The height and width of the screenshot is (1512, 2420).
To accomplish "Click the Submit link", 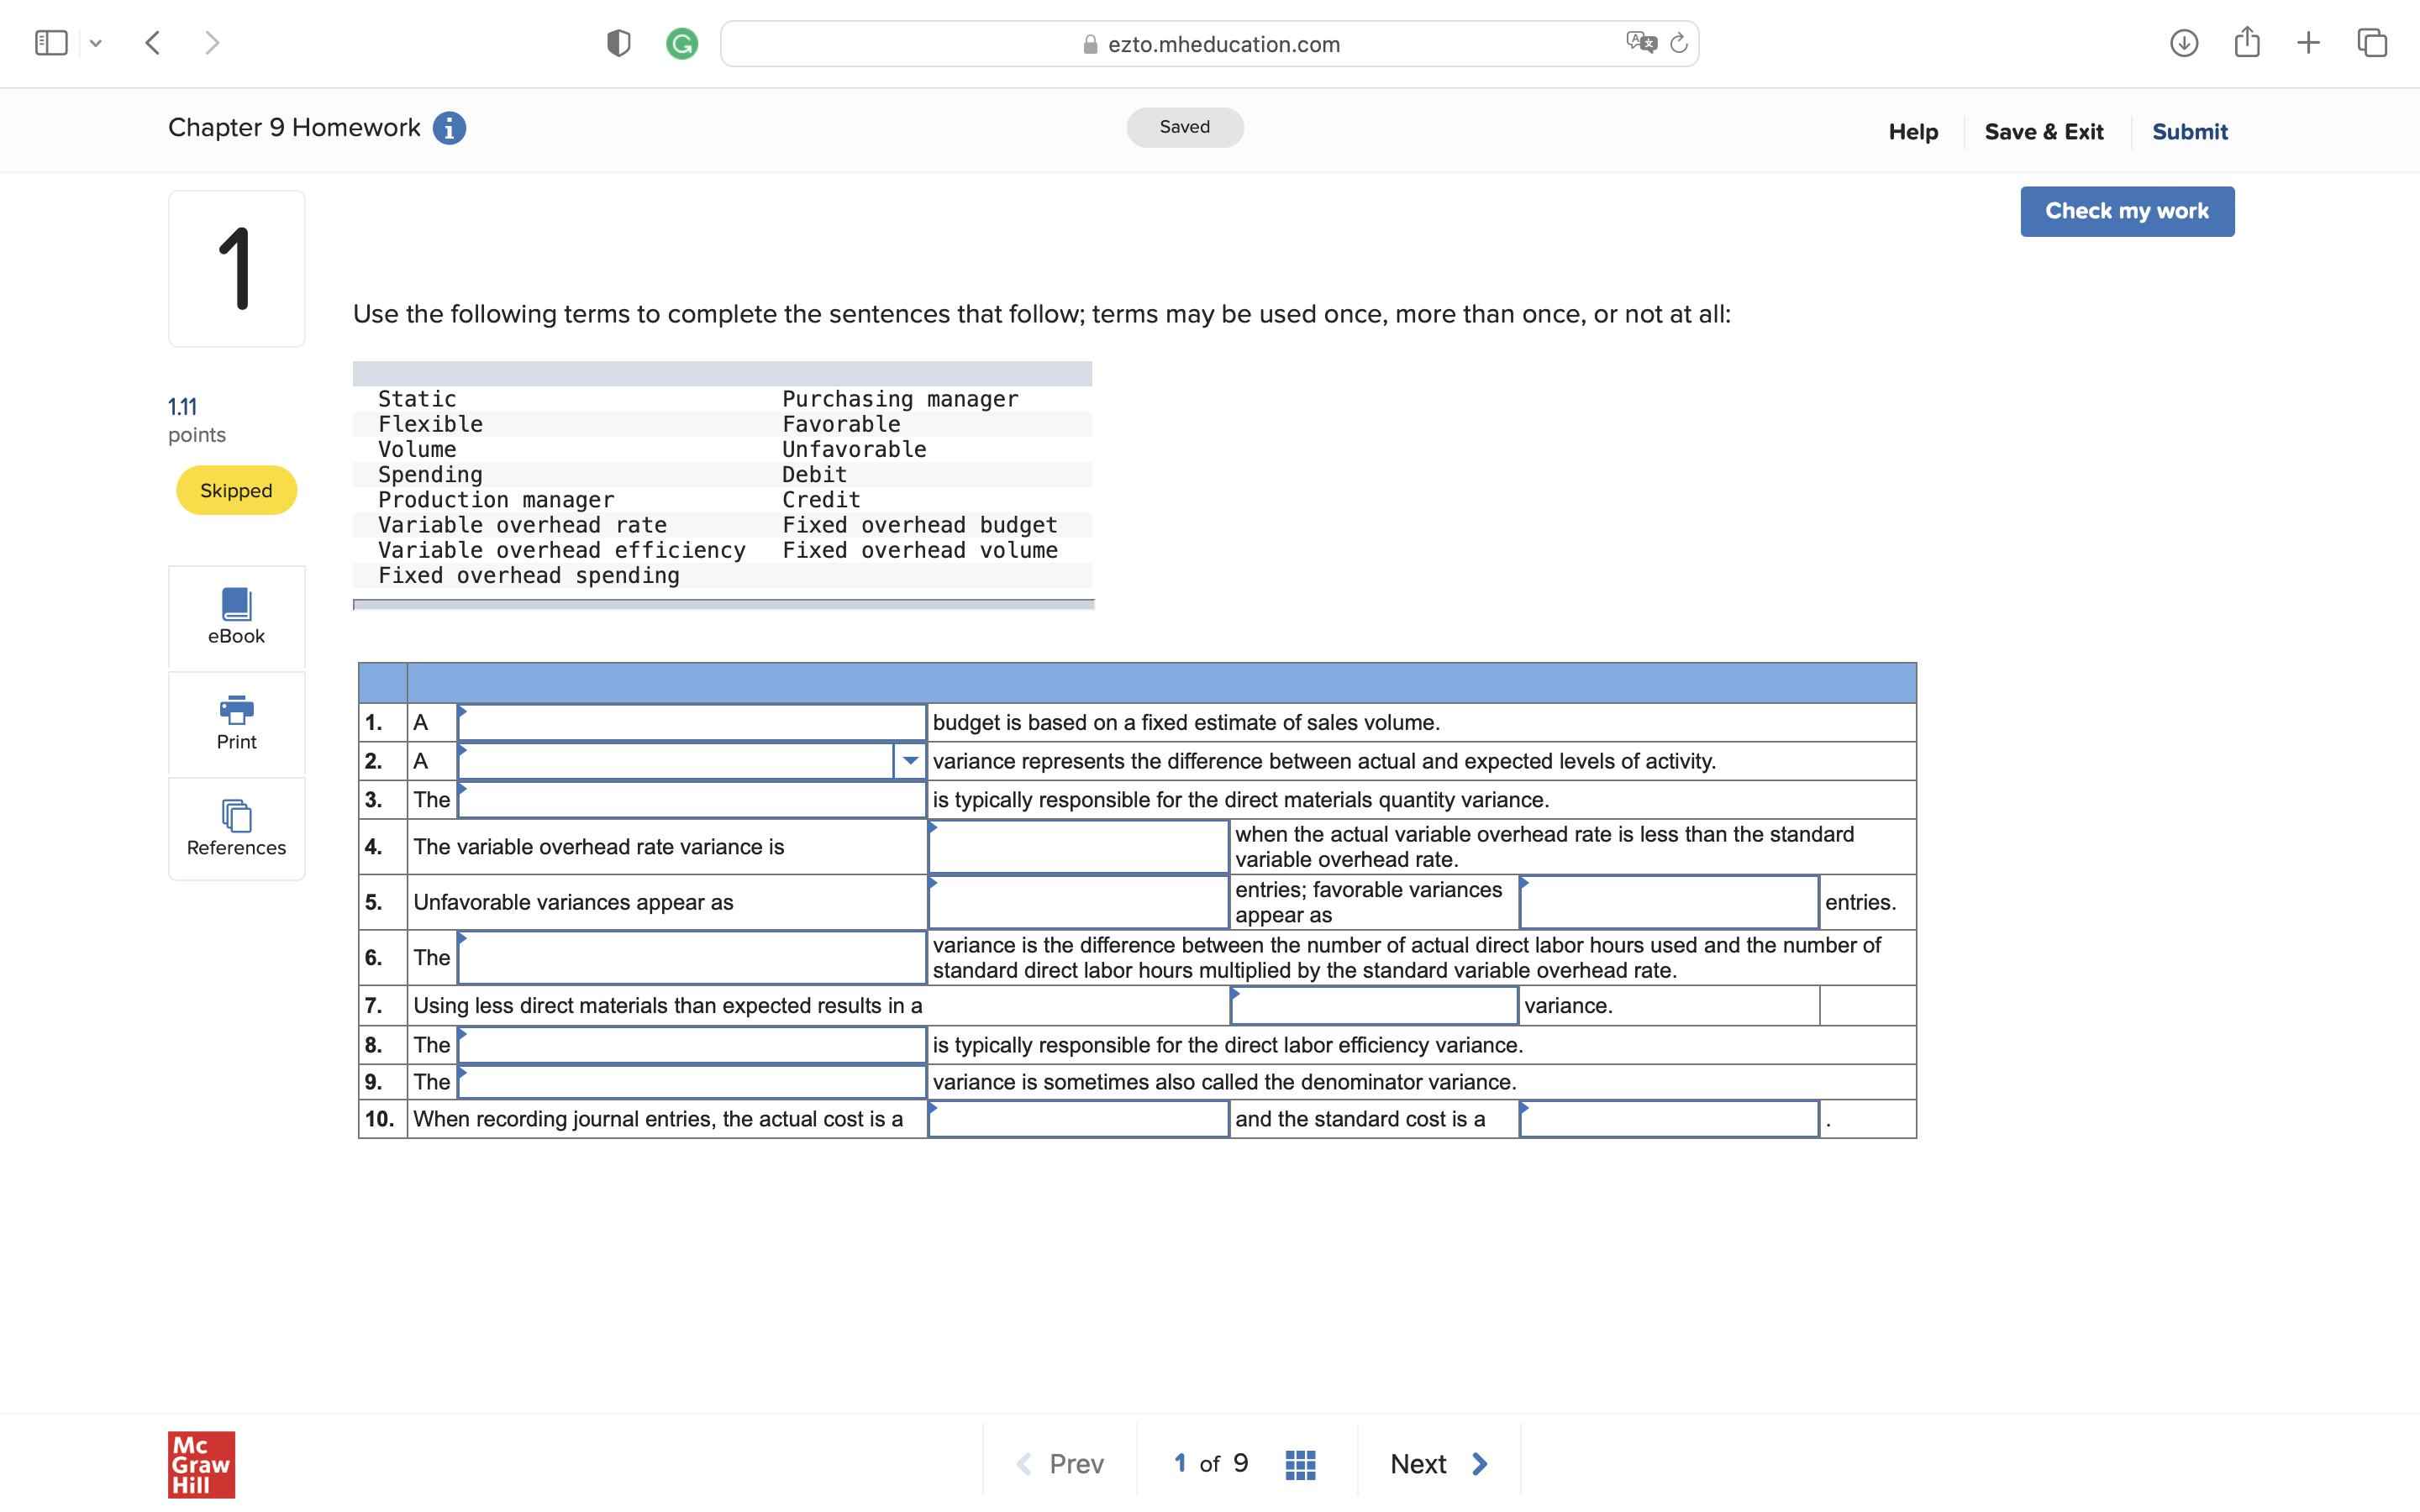I will coord(2189,132).
